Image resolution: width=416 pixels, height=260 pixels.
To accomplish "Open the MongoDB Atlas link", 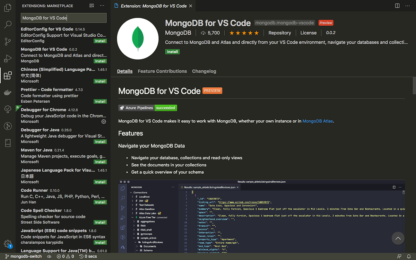I will pos(317,121).
